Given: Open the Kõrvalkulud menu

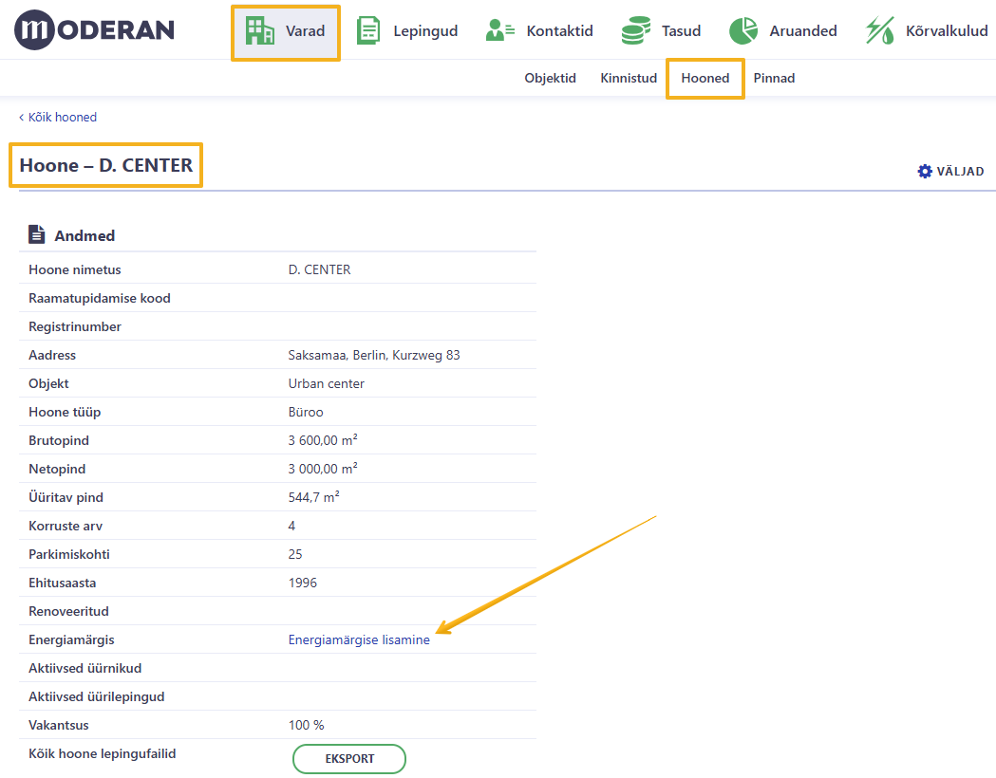Looking at the screenshot, I should tap(927, 30).
